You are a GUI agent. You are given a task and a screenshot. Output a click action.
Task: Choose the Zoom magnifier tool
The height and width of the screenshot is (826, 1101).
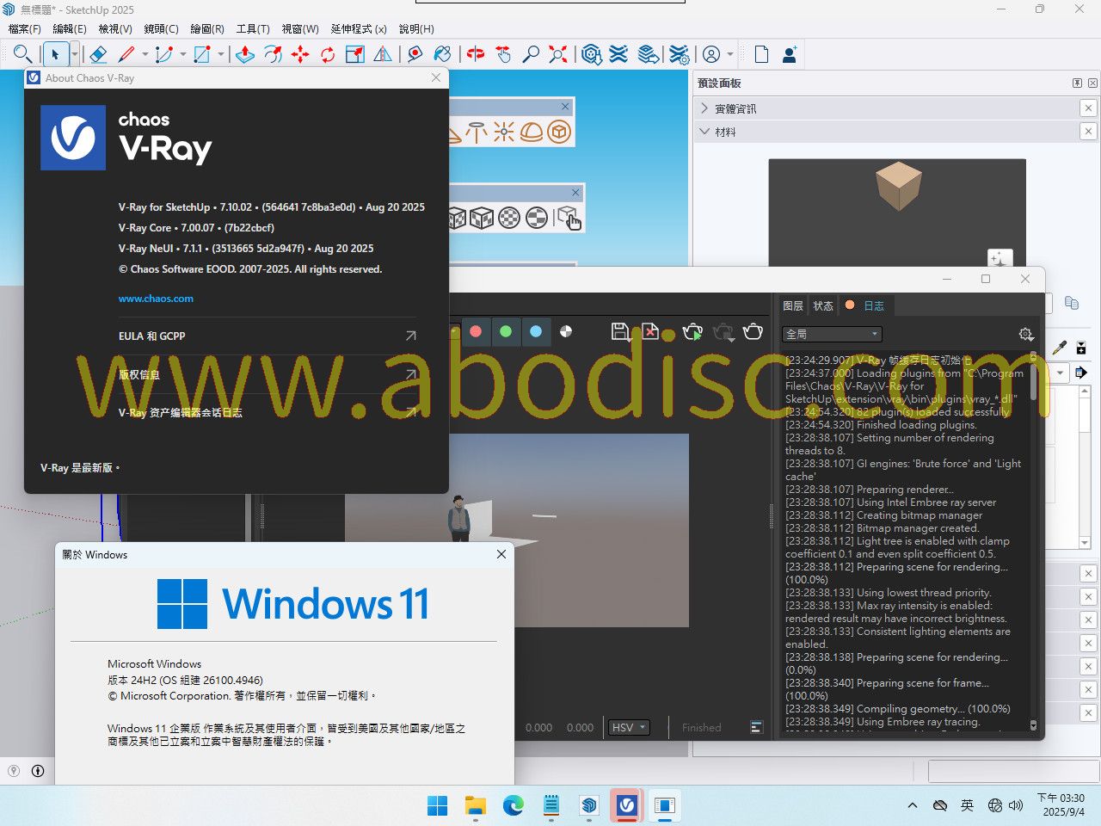(531, 54)
